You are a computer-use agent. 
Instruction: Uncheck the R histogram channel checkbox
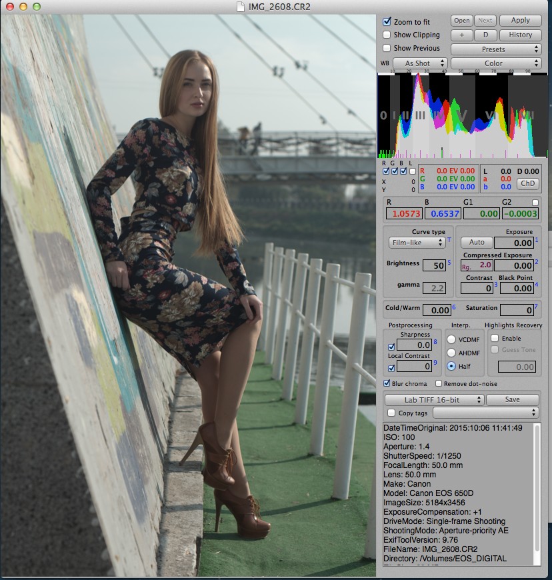coord(386,171)
